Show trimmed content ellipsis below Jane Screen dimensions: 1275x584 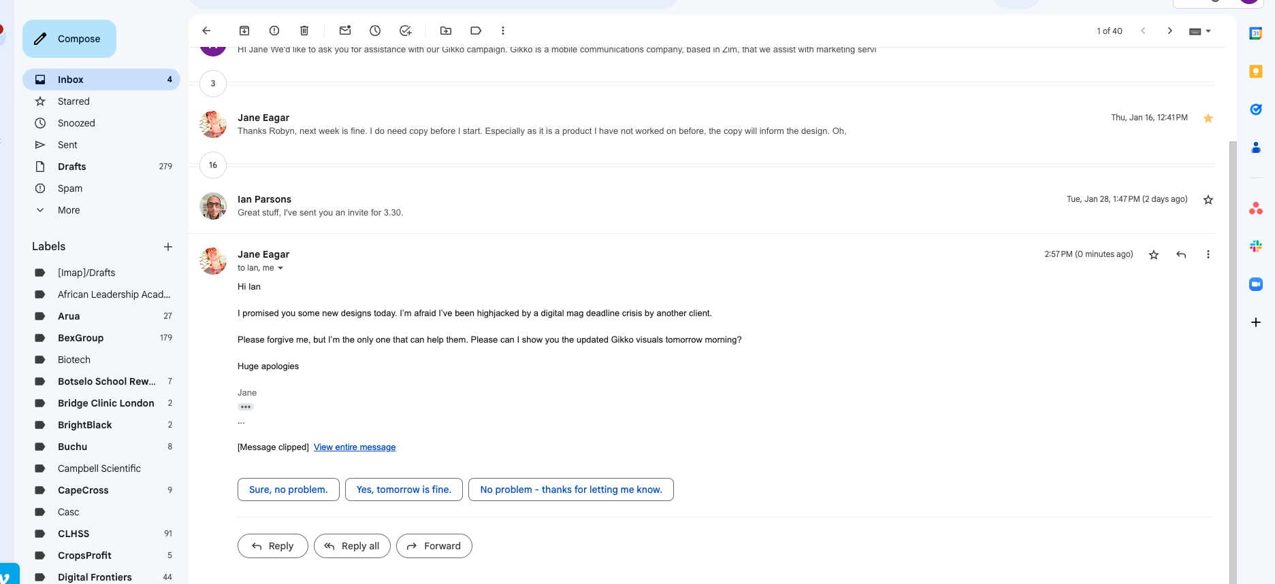coord(246,407)
